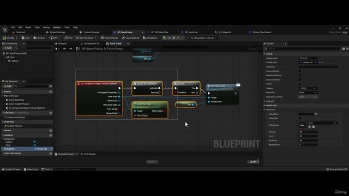Open the debug object selector dropdown
The width and height of the screenshot is (349, 196).
point(203,38)
